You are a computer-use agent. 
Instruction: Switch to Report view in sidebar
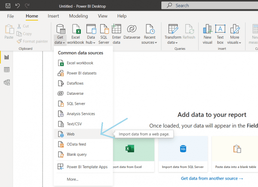click(6, 57)
